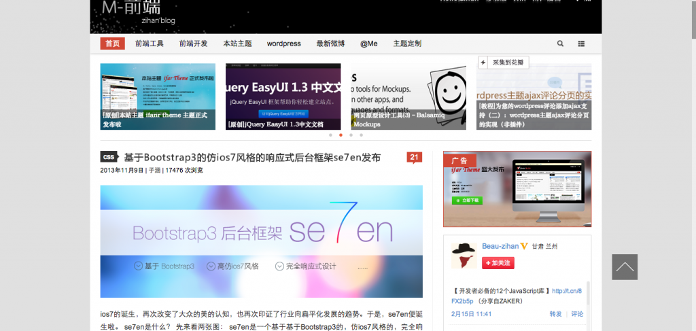Click the orange V verified badge

[x=524, y=246]
